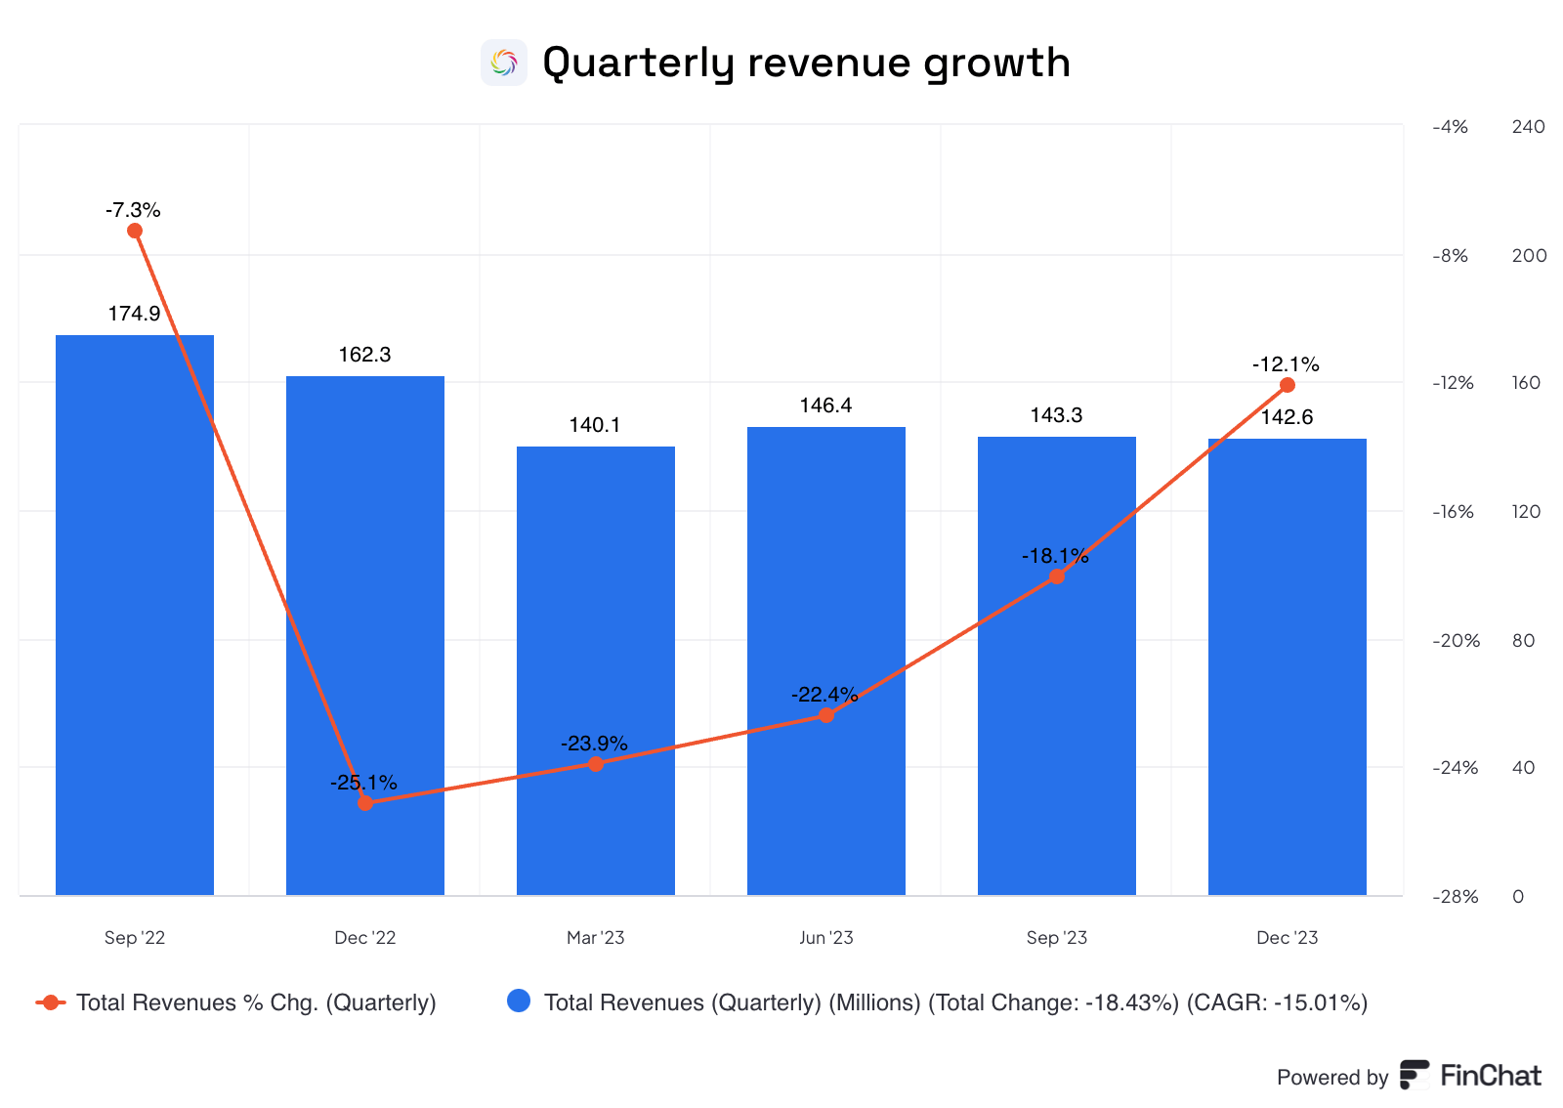Viewport: 1563px width, 1108px height.
Task: Click the blue bar for Dec '22
Action: 363,635
